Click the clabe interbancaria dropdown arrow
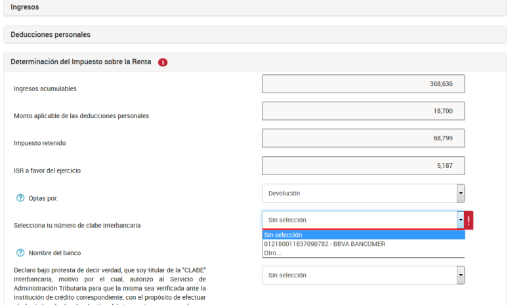525x305 pixels. click(461, 220)
